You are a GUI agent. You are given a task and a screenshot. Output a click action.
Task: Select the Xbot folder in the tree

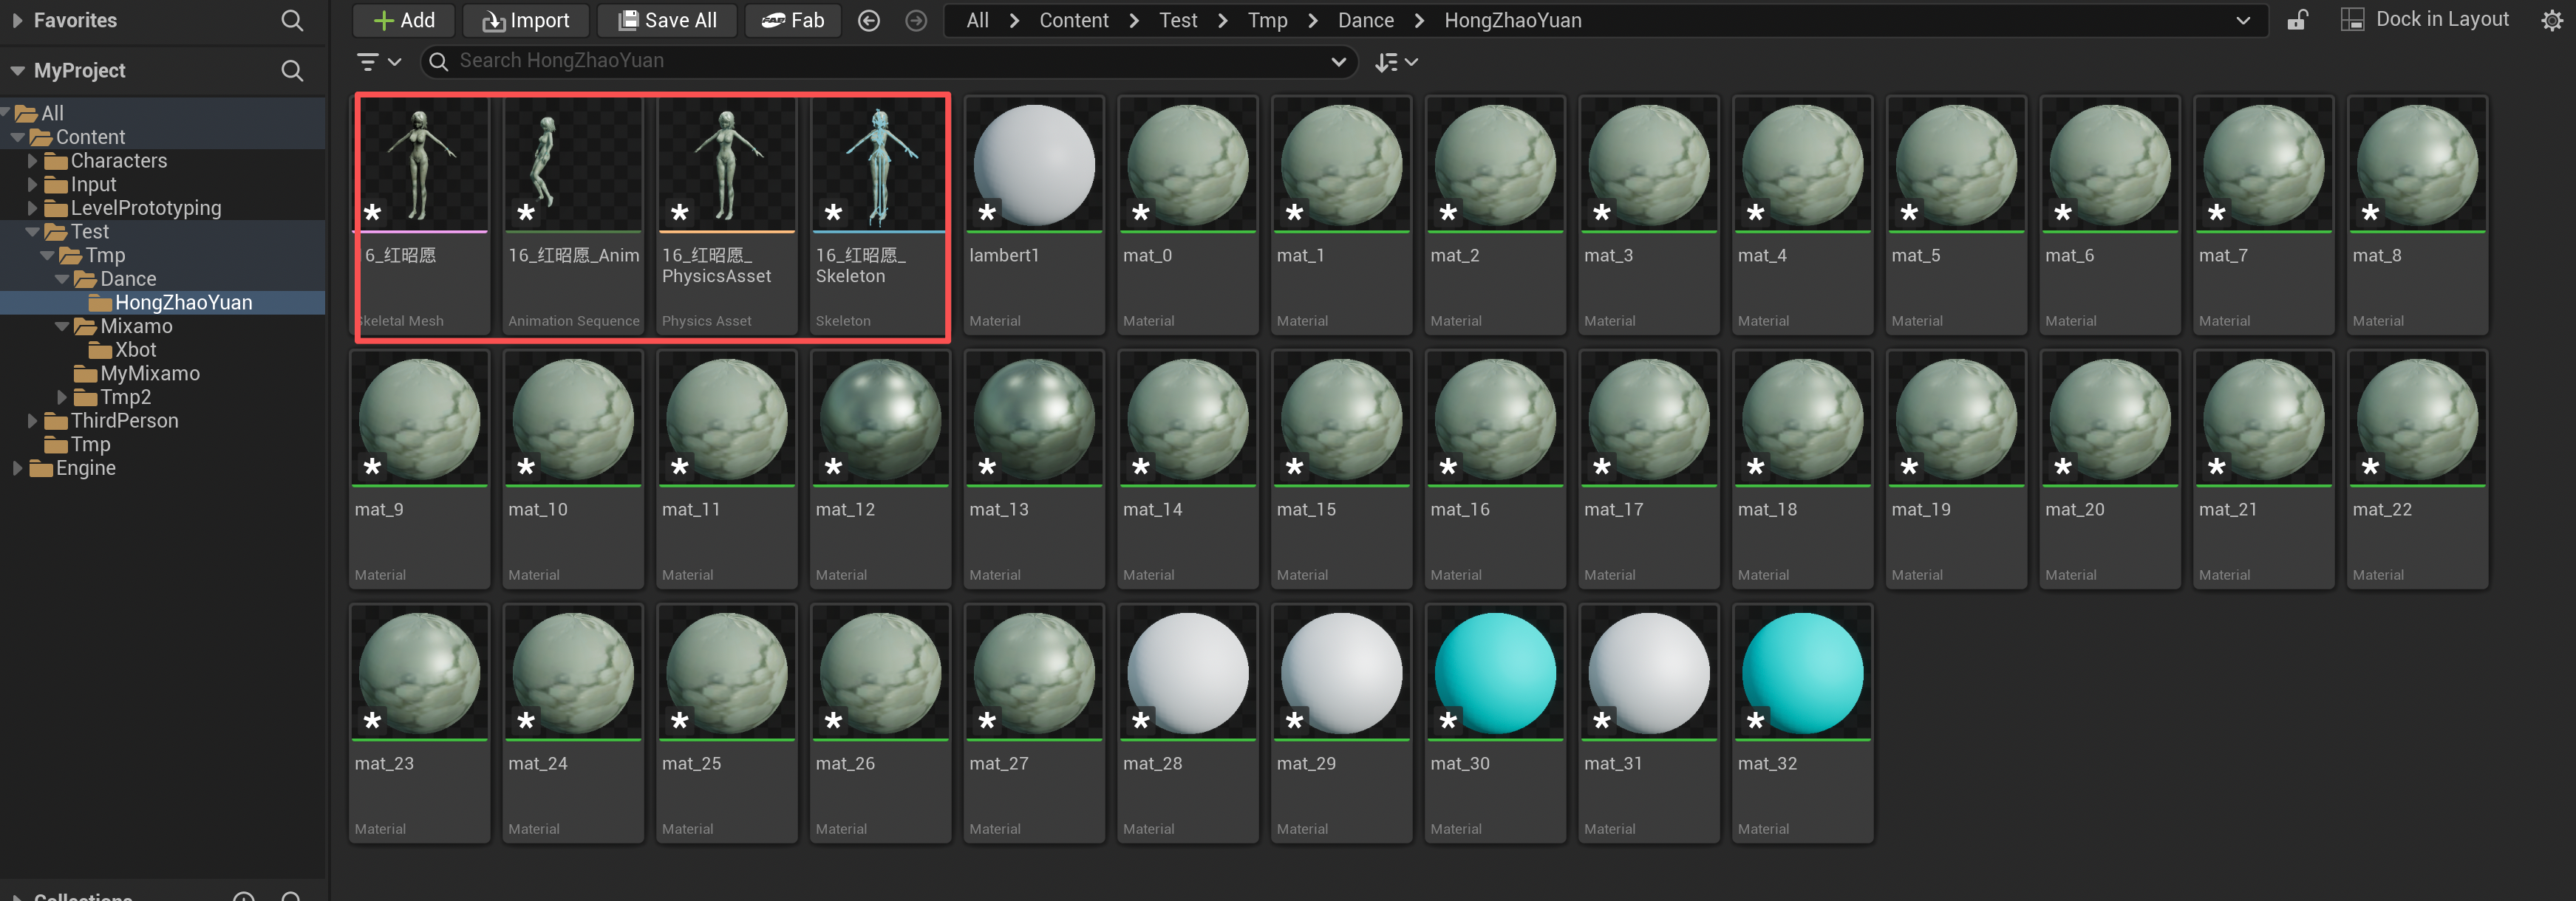coord(135,349)
